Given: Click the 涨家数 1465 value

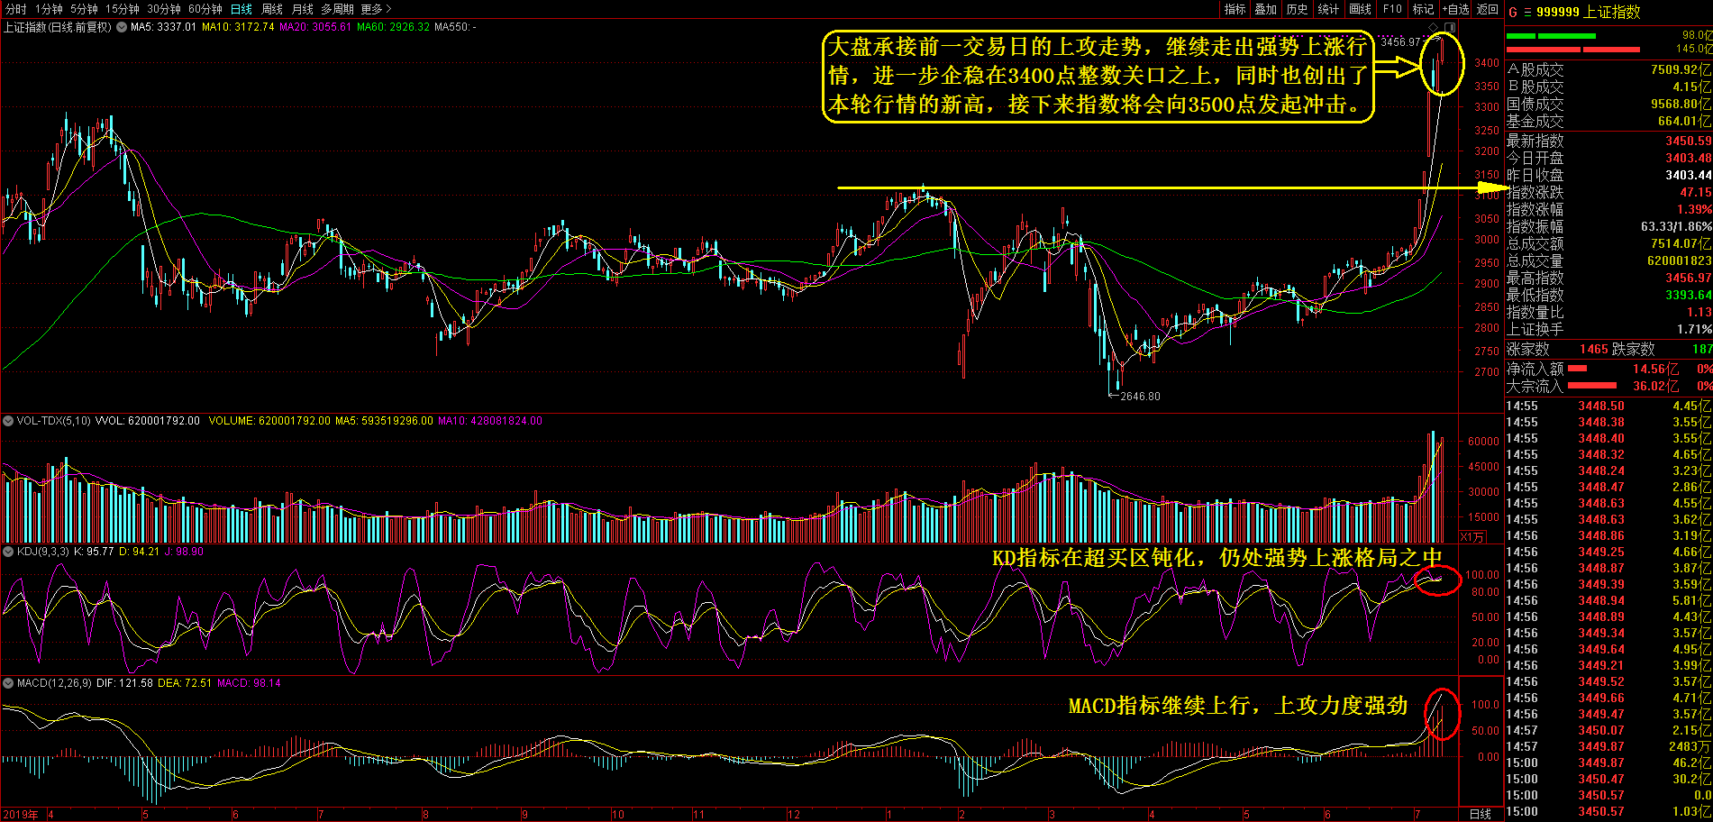Looking at the screenshot, I should coord(1593,349).
